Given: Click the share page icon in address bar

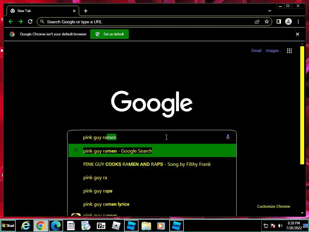Looking at the screenshot, I should pyautogui.click(x=257, y=22).
